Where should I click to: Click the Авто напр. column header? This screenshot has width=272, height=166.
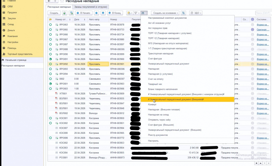98,19
